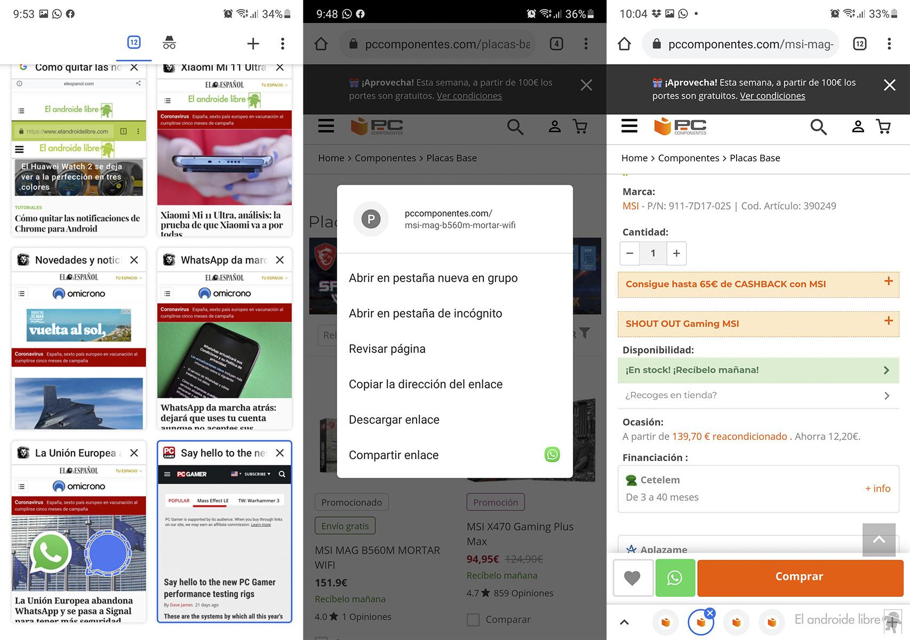Tap the pccomponentes.com/msi-mag- address bar

[741, 44]
